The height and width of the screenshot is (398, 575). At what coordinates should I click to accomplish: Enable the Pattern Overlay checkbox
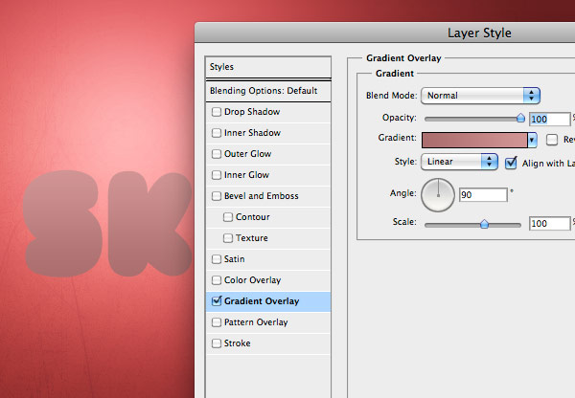(217, 322)
